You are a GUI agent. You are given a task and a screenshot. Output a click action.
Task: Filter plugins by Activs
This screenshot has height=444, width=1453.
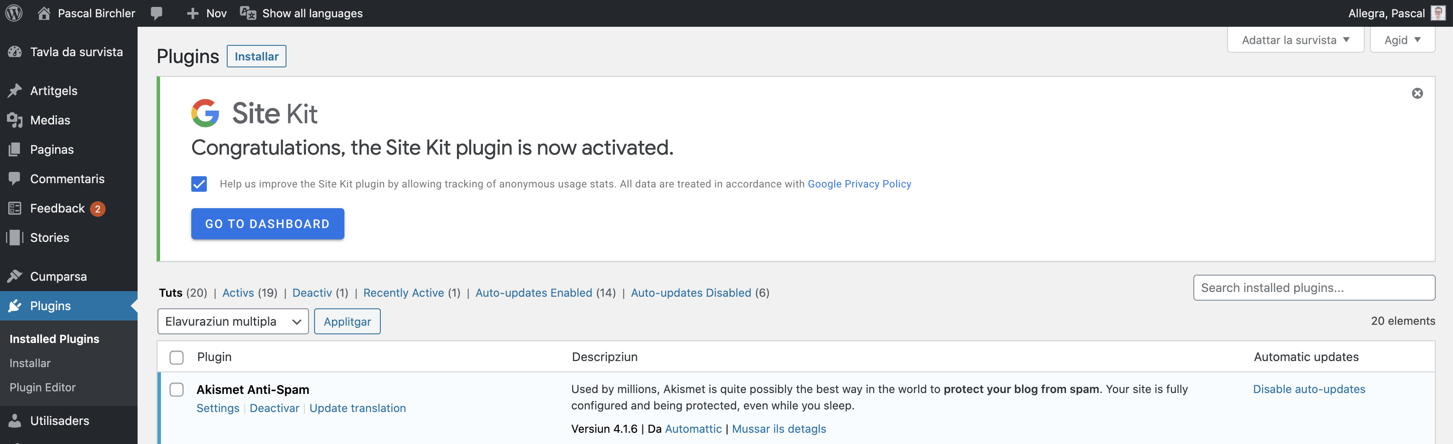click(x=238, y=293)
